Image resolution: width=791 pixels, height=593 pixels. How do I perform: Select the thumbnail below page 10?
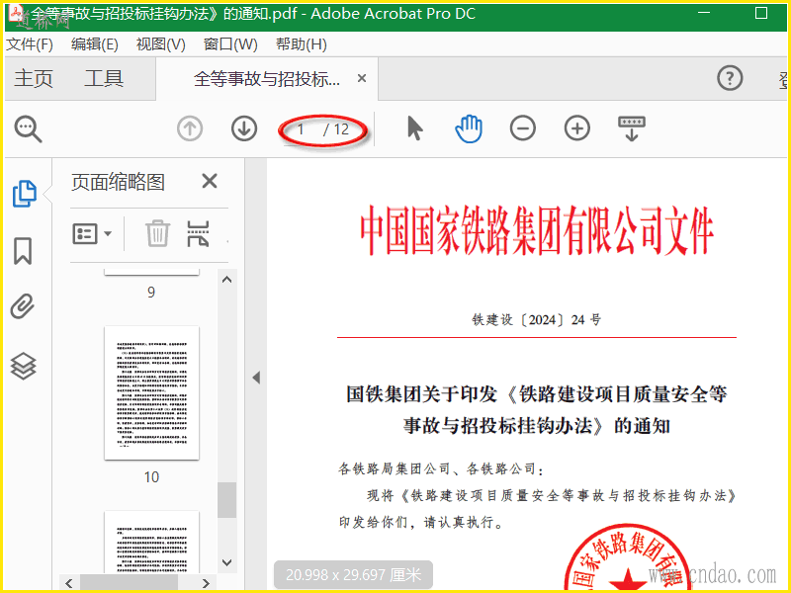pos(152,542)
